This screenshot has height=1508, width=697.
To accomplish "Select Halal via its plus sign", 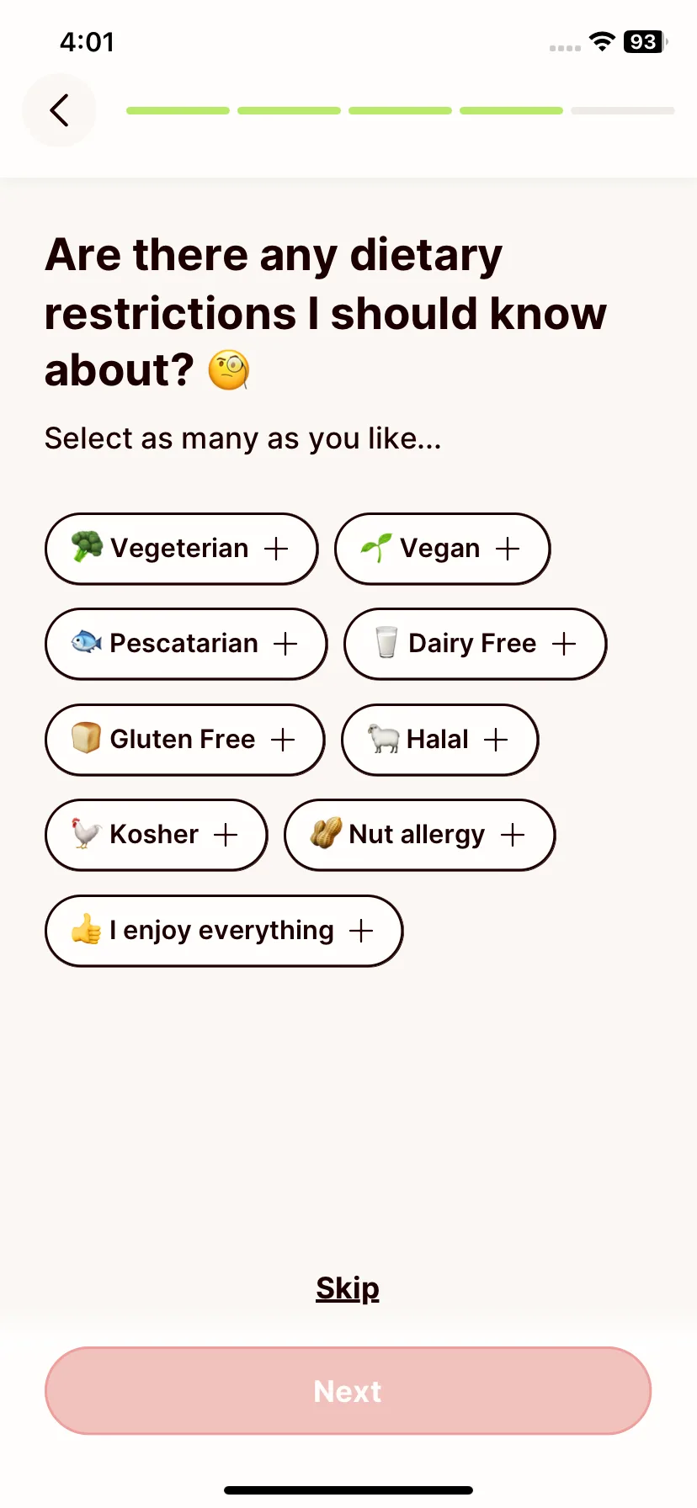I will point(496,740).
